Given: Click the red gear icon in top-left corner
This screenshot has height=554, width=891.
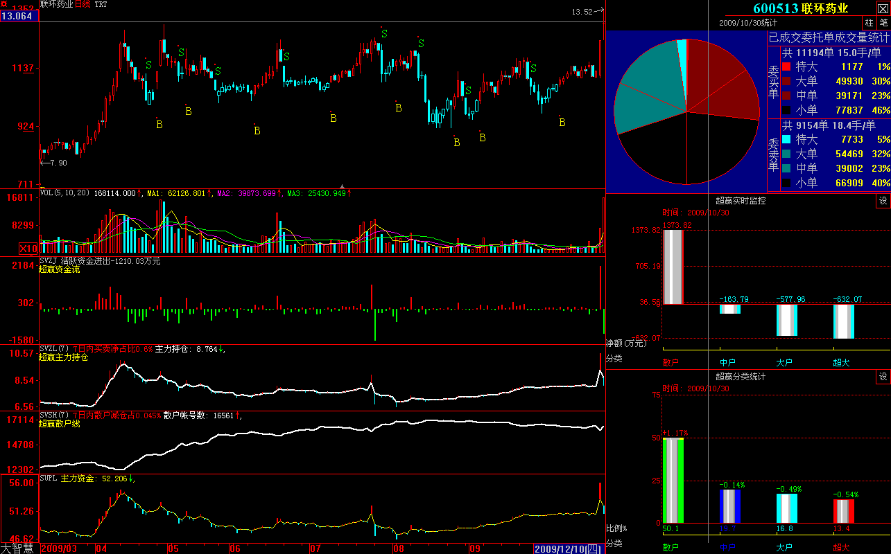Looking at the screenshot, I should click(x=4, y=5).
